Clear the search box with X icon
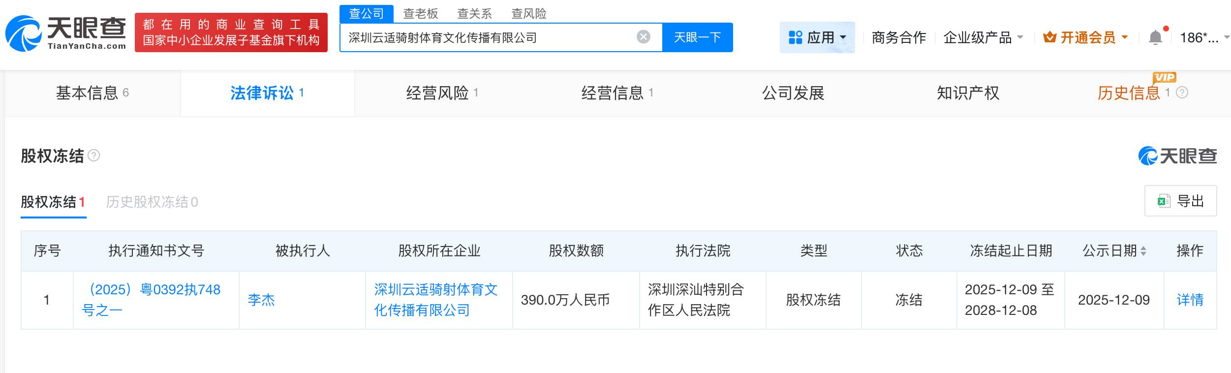The height and width of the screenshot is (373, 1231). coord(643,37)
